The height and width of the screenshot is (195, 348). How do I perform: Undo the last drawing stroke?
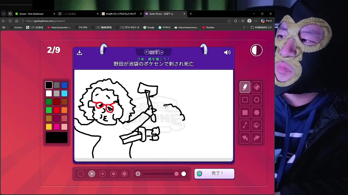click(245, 138)
